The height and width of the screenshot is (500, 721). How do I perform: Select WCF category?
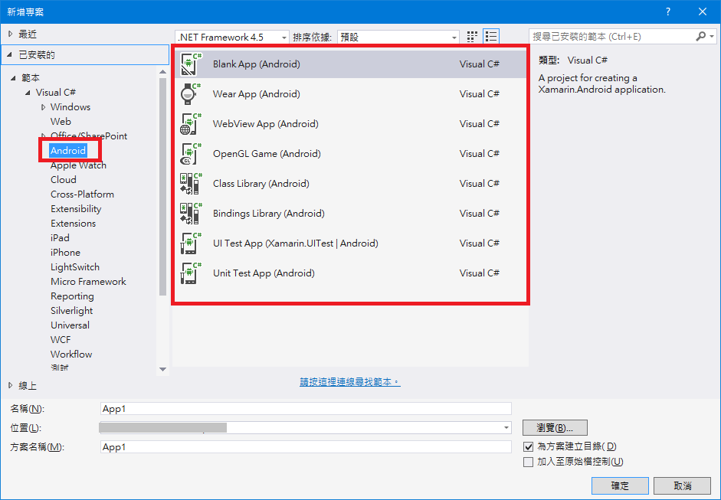[x=61, y=340]
